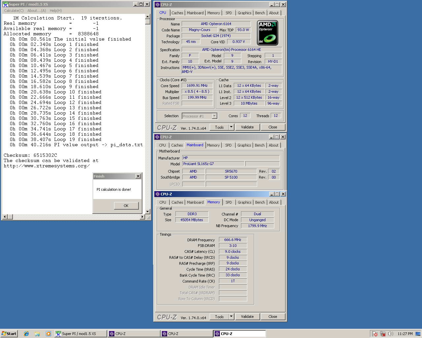The width and height of the screenshot is (422, 338).
Task: Select About tab in top CPU-Z window
Action: (274, 13)
